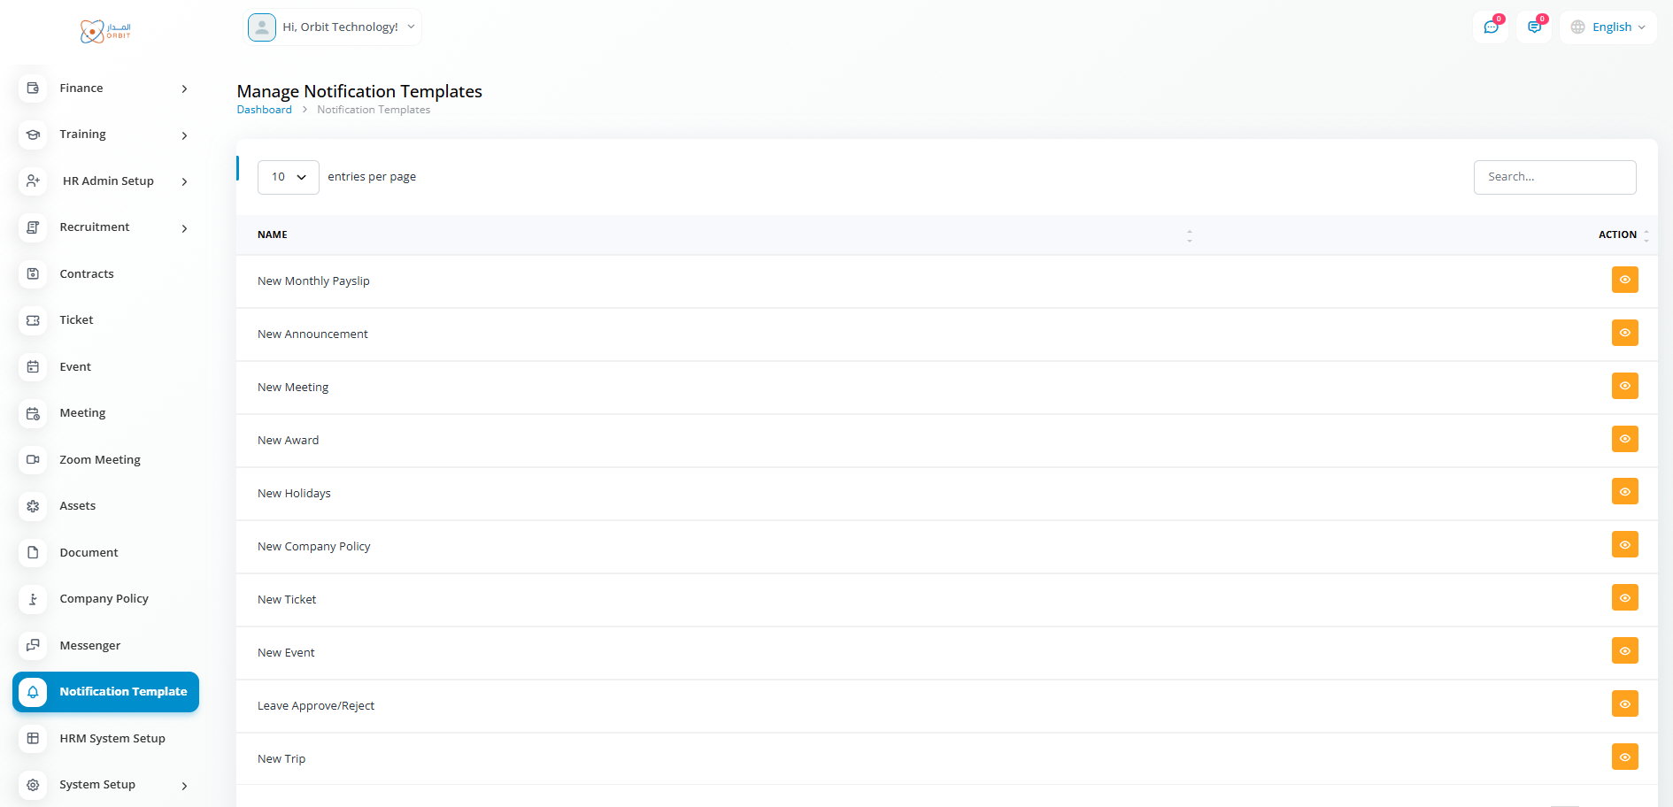Click the Ticket sidebar icon
The height and width of the screenshot is (807, 1673).
33,320
